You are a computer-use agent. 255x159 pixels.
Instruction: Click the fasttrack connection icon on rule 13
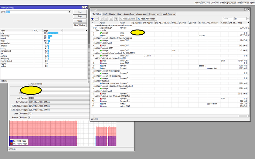pos(100,83)
